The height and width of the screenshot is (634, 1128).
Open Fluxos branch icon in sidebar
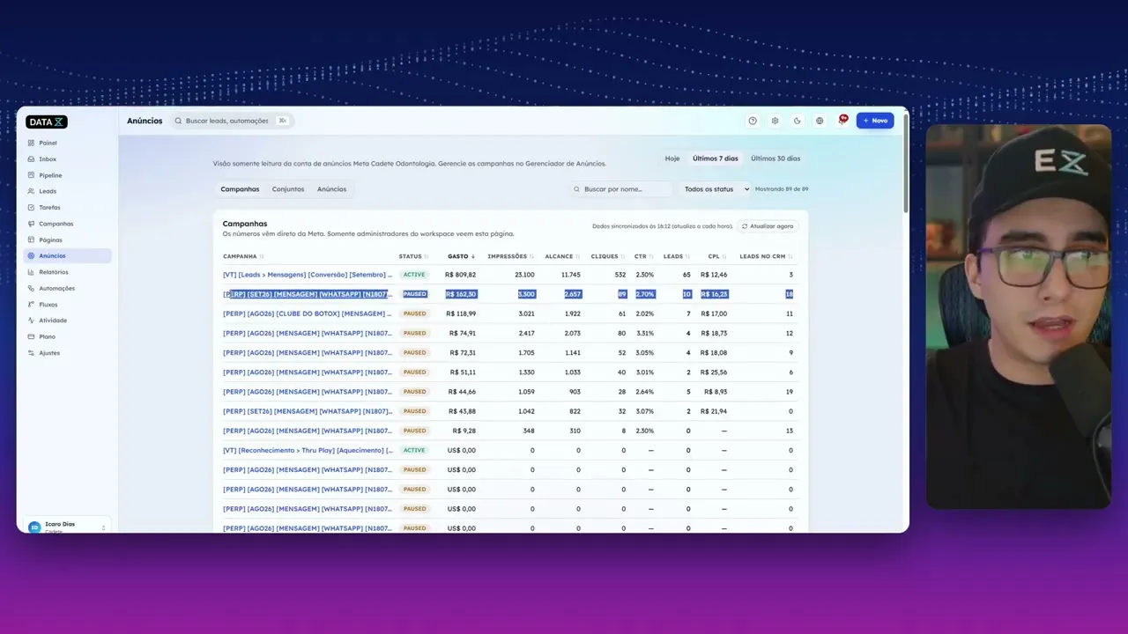(32, 305)
